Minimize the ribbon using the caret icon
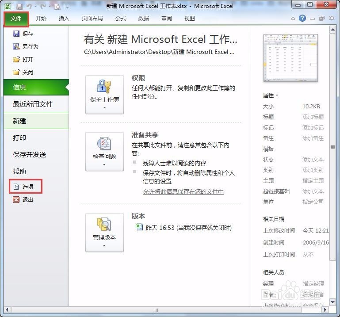The image size is (340, 317). [293, 19]
